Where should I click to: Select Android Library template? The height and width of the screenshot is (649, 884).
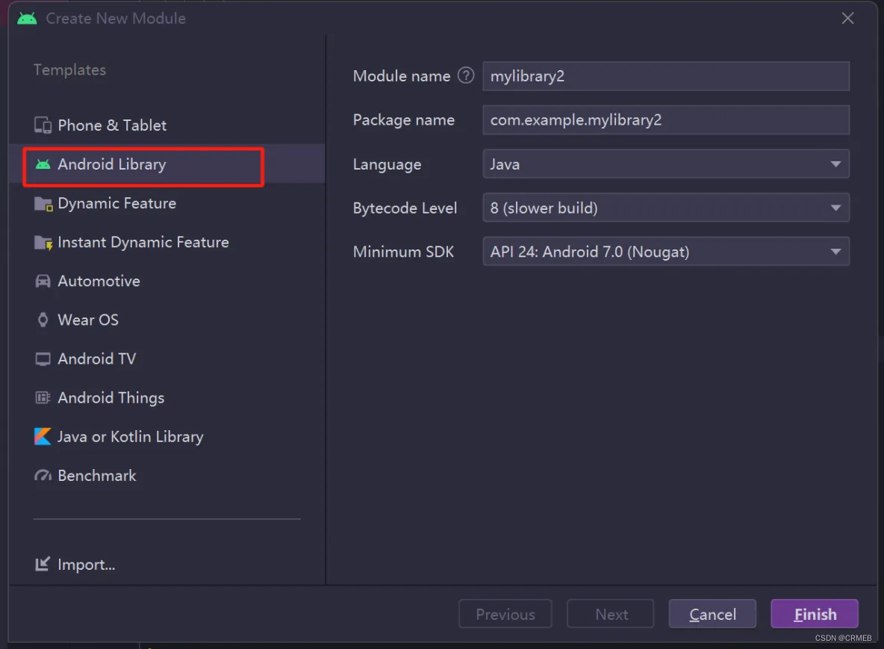[x=167, y=164]
